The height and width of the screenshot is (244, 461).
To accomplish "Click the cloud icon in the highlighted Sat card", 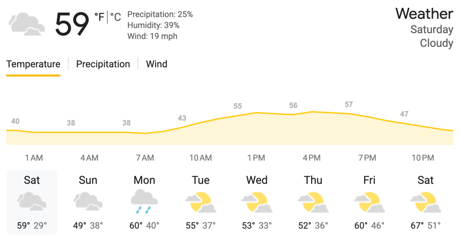I will point(32,201).
